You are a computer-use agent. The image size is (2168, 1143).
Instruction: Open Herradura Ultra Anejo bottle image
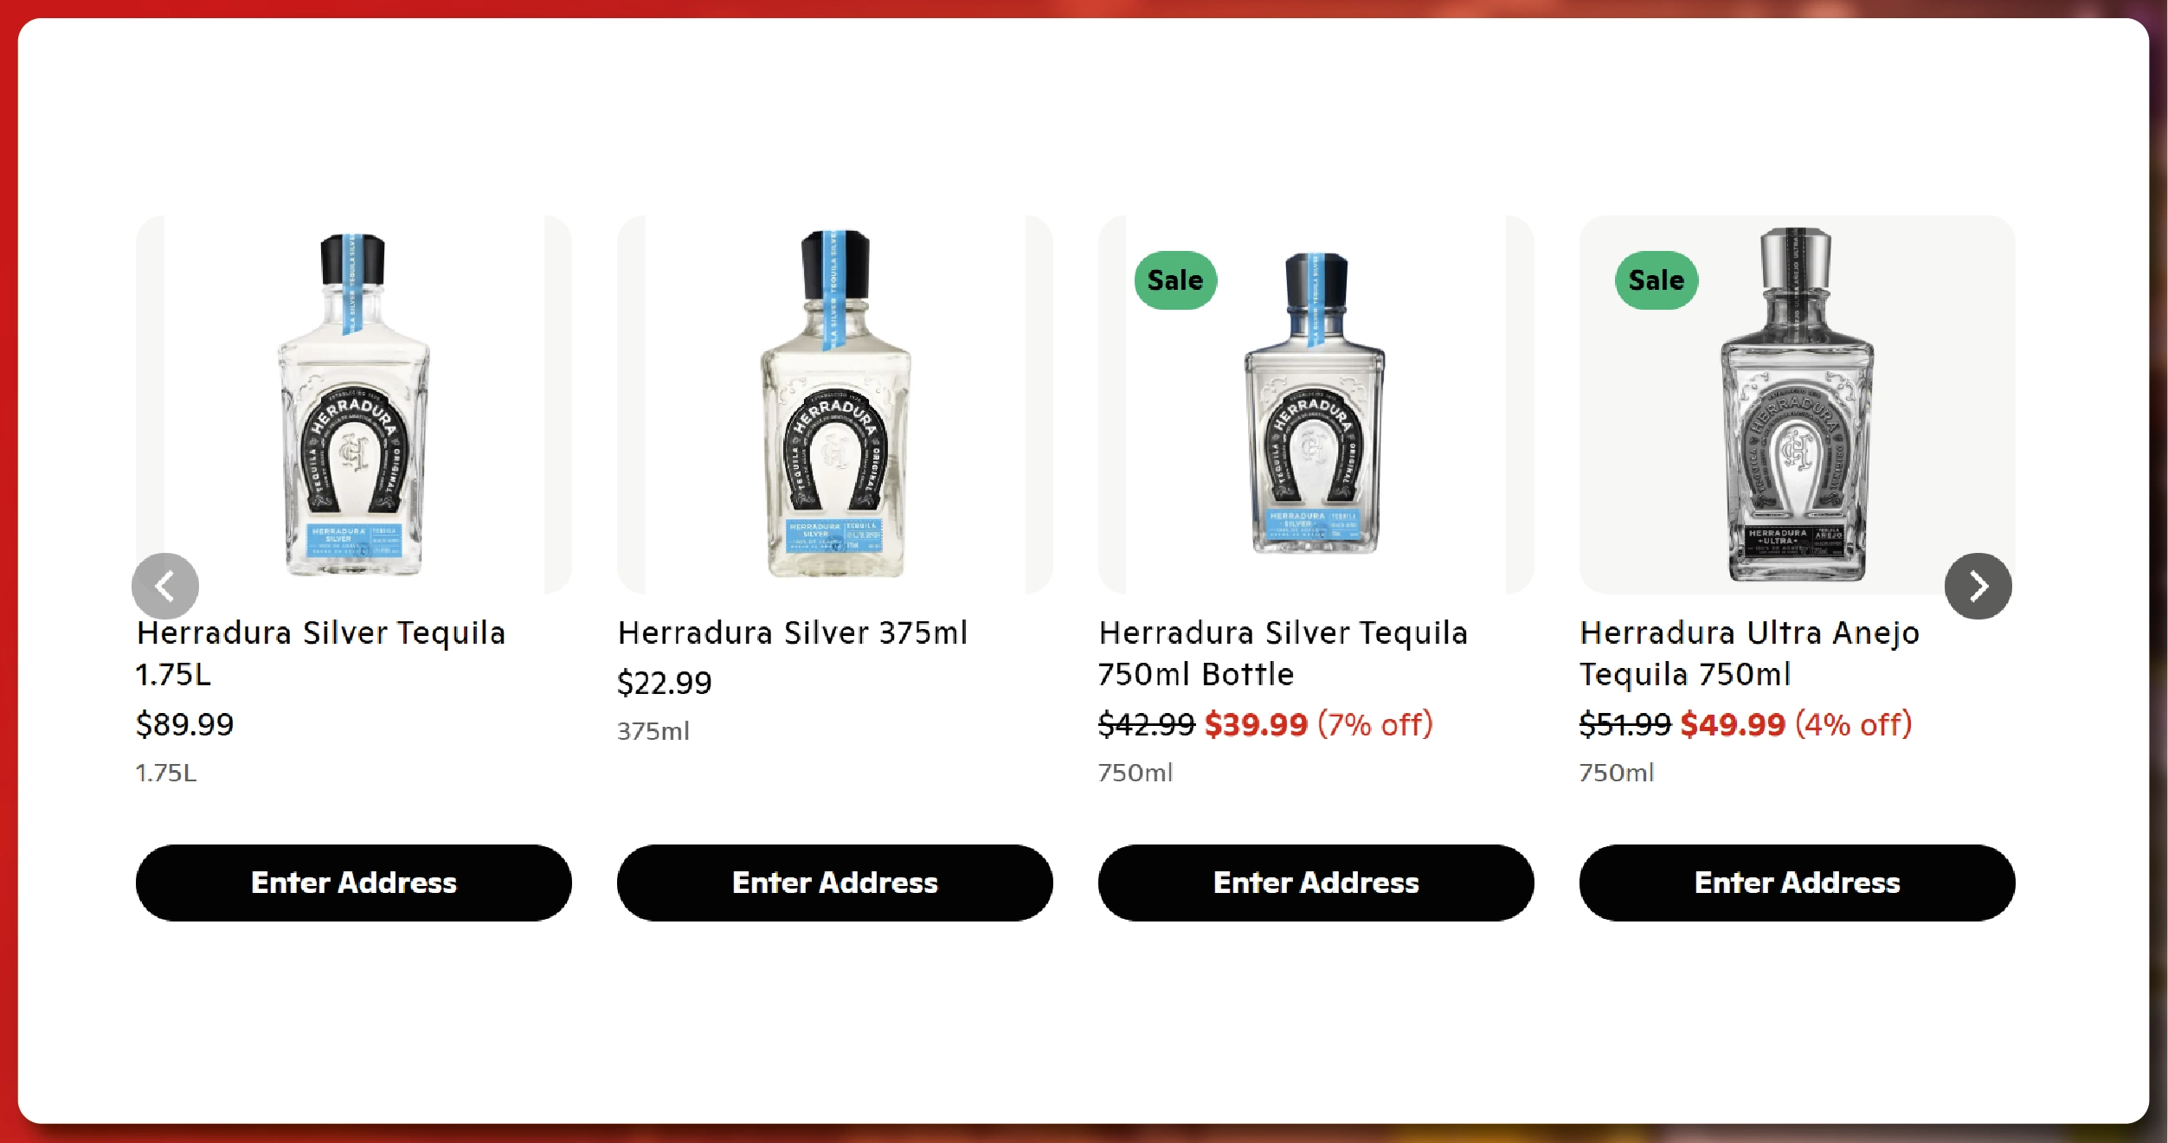tap(1797, 404)
